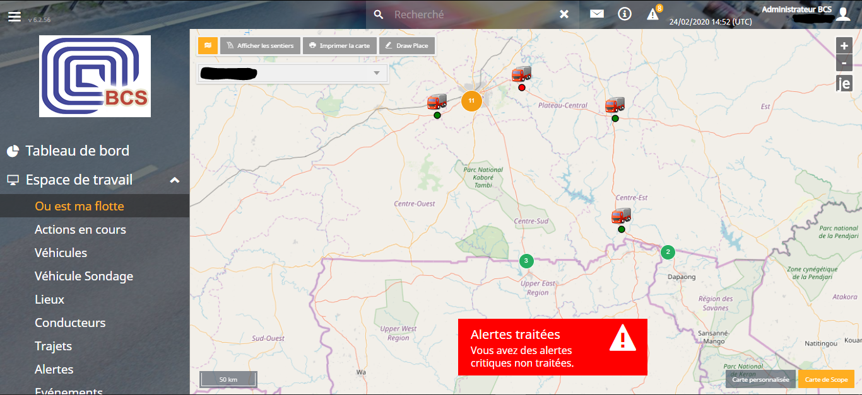Click the orange map flag icon

click(208, 45)
